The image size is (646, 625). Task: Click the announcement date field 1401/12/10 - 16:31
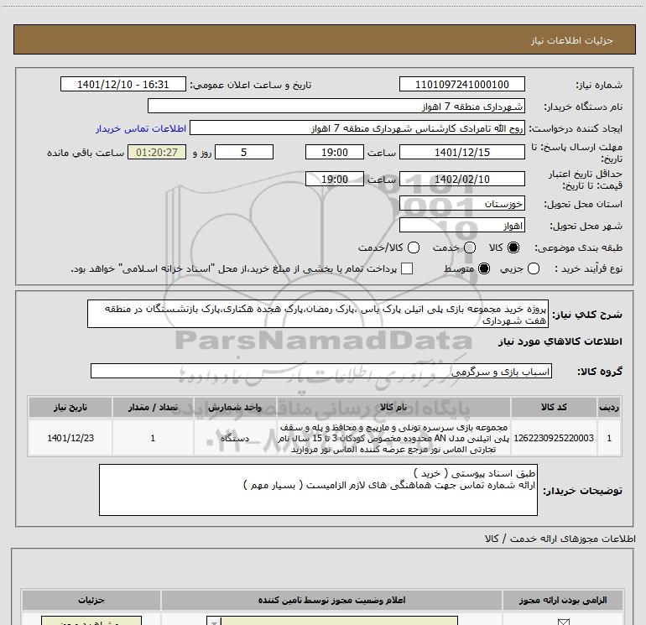pyautogui.click(x=123, y=84)
